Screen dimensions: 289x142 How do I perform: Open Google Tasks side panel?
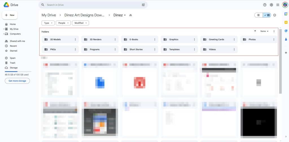click(x=286, y=31)
